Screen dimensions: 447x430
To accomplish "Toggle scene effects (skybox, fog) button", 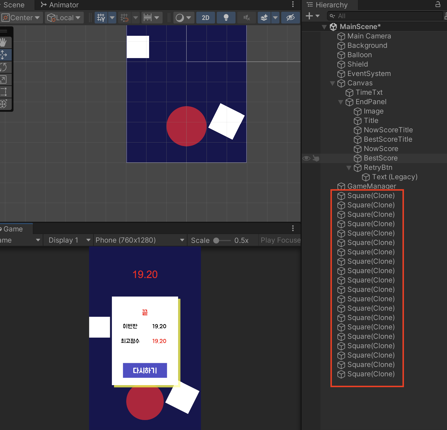I will click(x=264, y=18).
